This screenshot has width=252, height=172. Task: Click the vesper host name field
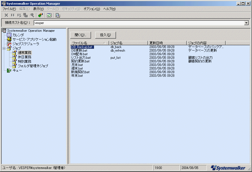pyautogui.click(x=139, y=23)
